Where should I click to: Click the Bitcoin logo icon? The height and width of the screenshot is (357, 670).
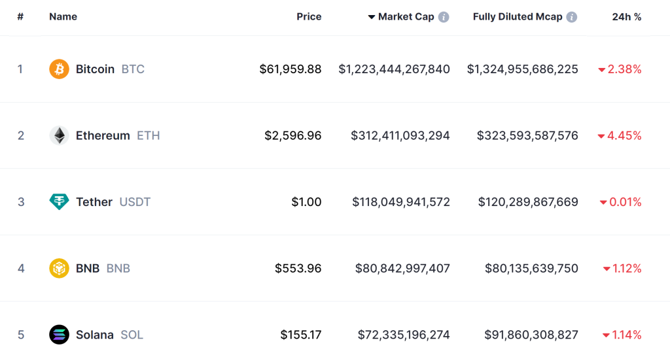click(x=59, y=69)
